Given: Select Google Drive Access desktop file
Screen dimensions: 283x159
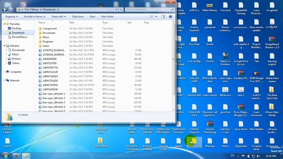Looking at the screenshot, I should 241,59.
